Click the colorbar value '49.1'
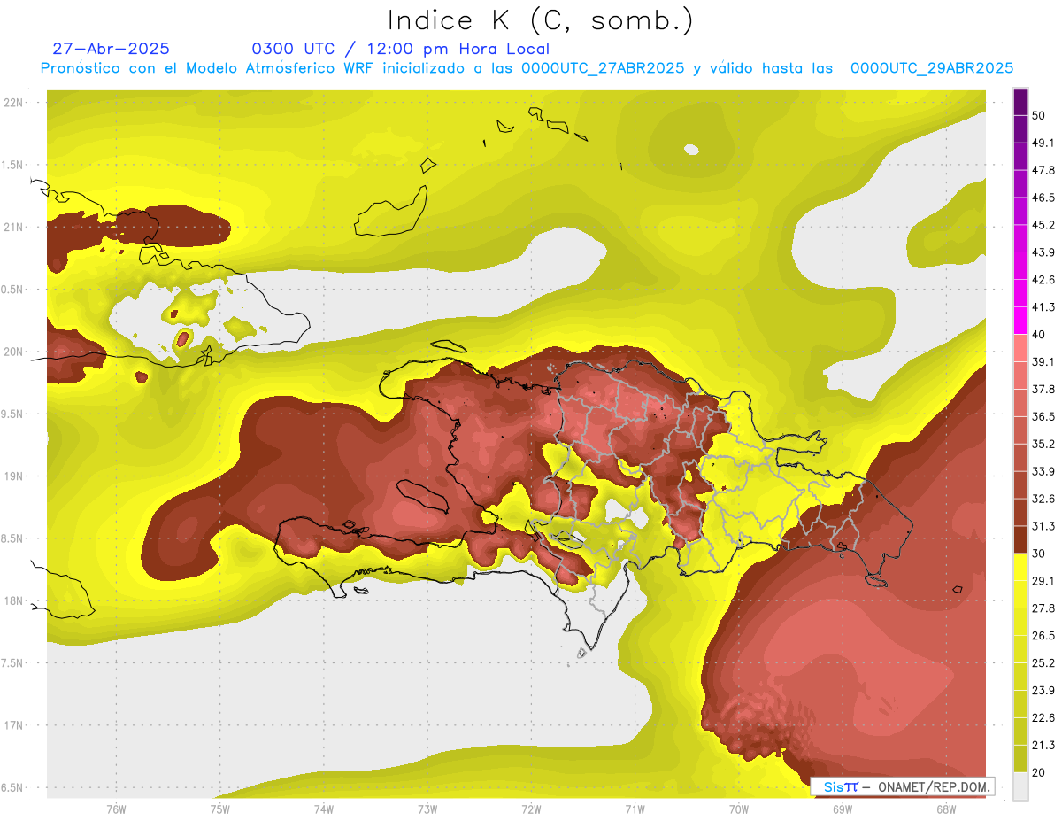Viewport: 1062px width, 821px height. tap(1043, 143)
